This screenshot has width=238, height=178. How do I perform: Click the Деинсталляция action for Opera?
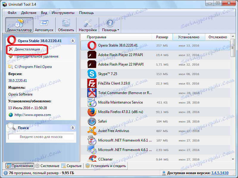(27, 49)
